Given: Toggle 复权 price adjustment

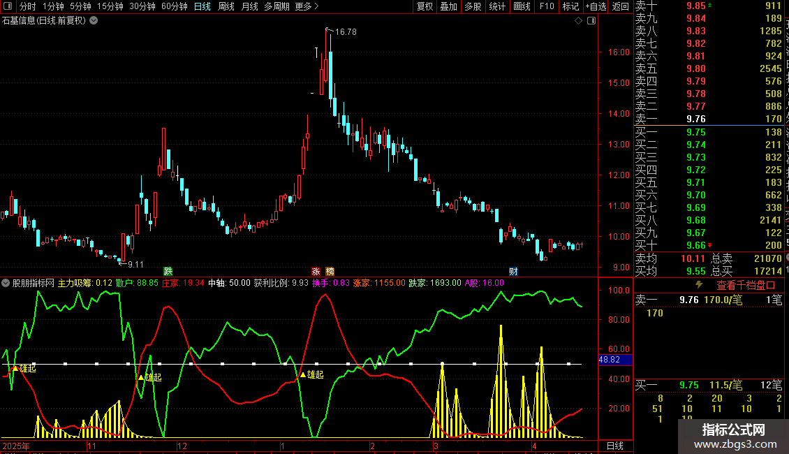Looking at the screenshot, I should [425, 6].
